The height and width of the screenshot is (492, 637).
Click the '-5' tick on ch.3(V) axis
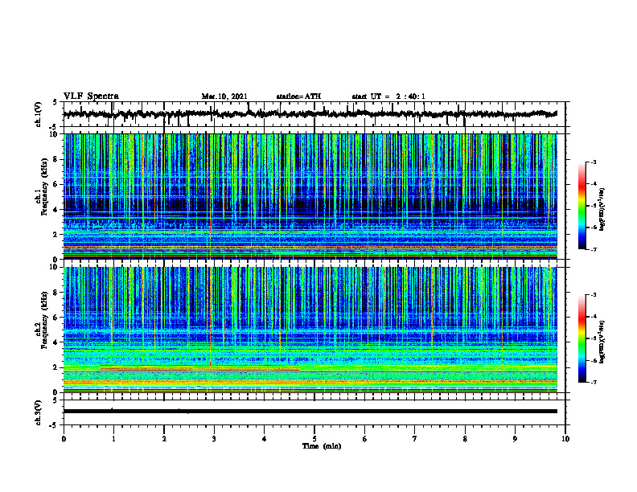55,425
